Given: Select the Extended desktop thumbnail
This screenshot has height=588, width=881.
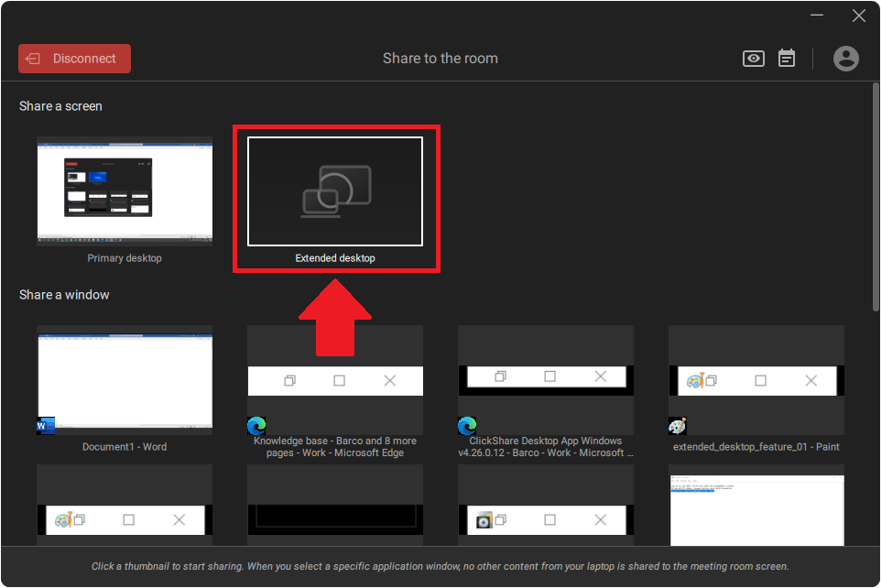Looking at the screenshot, I should [335, 191].
